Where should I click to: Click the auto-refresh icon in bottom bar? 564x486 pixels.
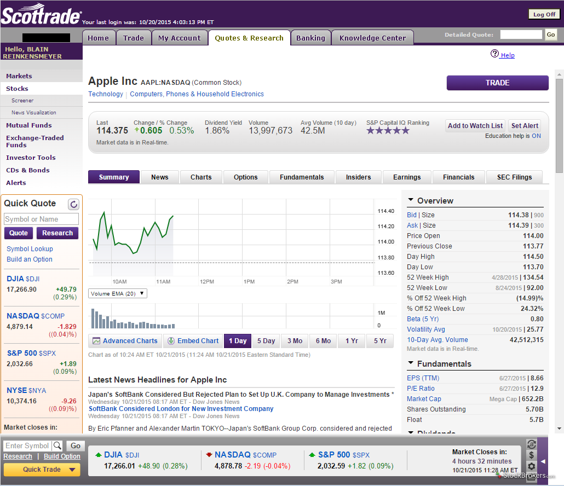pyautogui.click(x=531, y=444)
